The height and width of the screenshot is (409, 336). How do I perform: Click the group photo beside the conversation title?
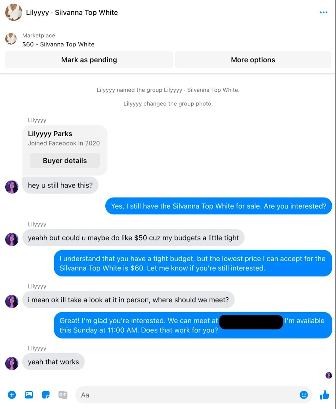point(13,12)
